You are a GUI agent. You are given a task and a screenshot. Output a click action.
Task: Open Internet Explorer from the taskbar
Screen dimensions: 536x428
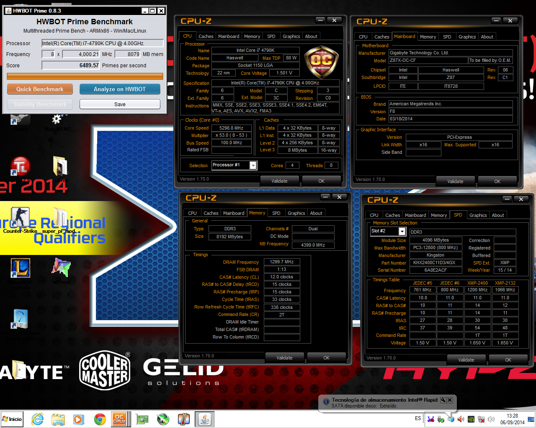(x=38, y=419)
